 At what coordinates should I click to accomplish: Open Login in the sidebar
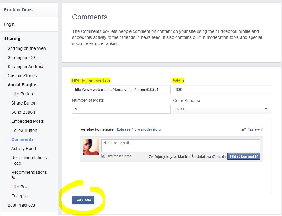9,24
